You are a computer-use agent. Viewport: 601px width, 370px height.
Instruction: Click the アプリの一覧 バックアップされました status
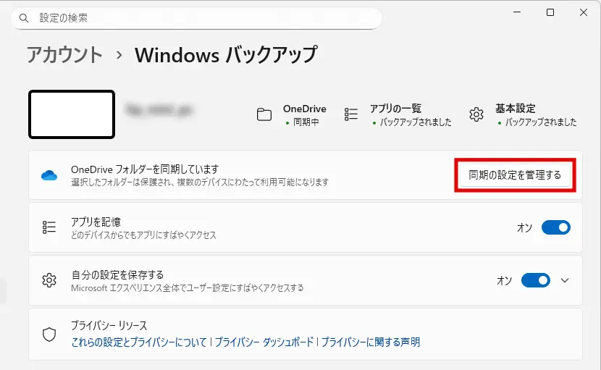[416, 122]
